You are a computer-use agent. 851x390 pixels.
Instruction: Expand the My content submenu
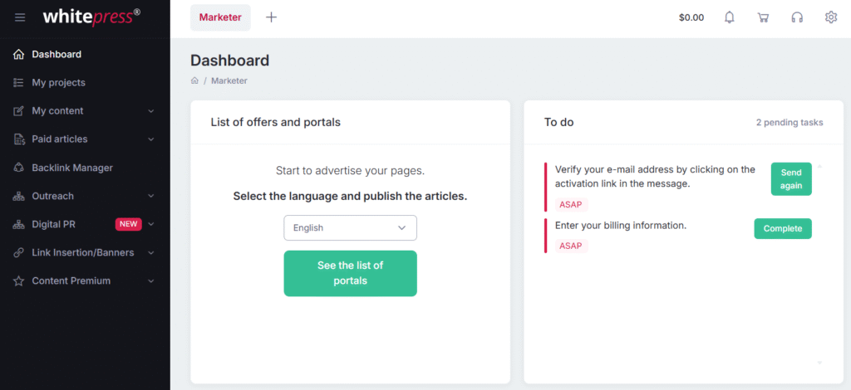(x=151, y=111)
